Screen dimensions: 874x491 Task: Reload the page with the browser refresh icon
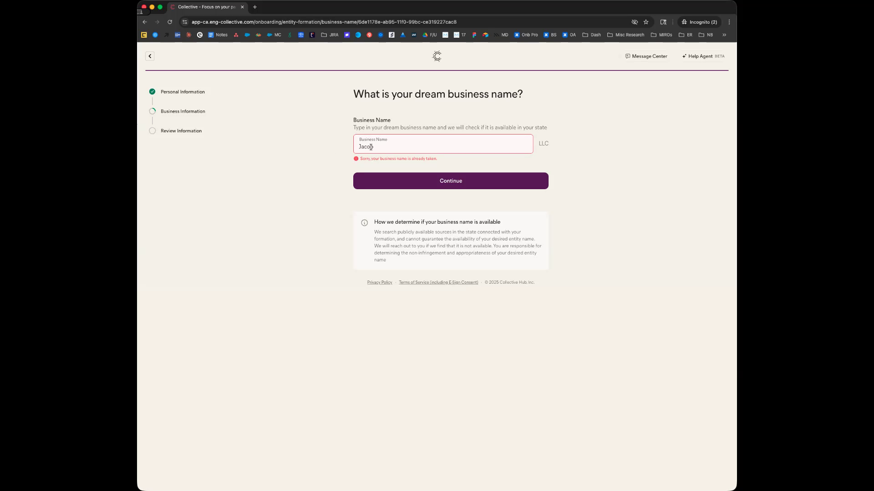(x=170, y=22)
